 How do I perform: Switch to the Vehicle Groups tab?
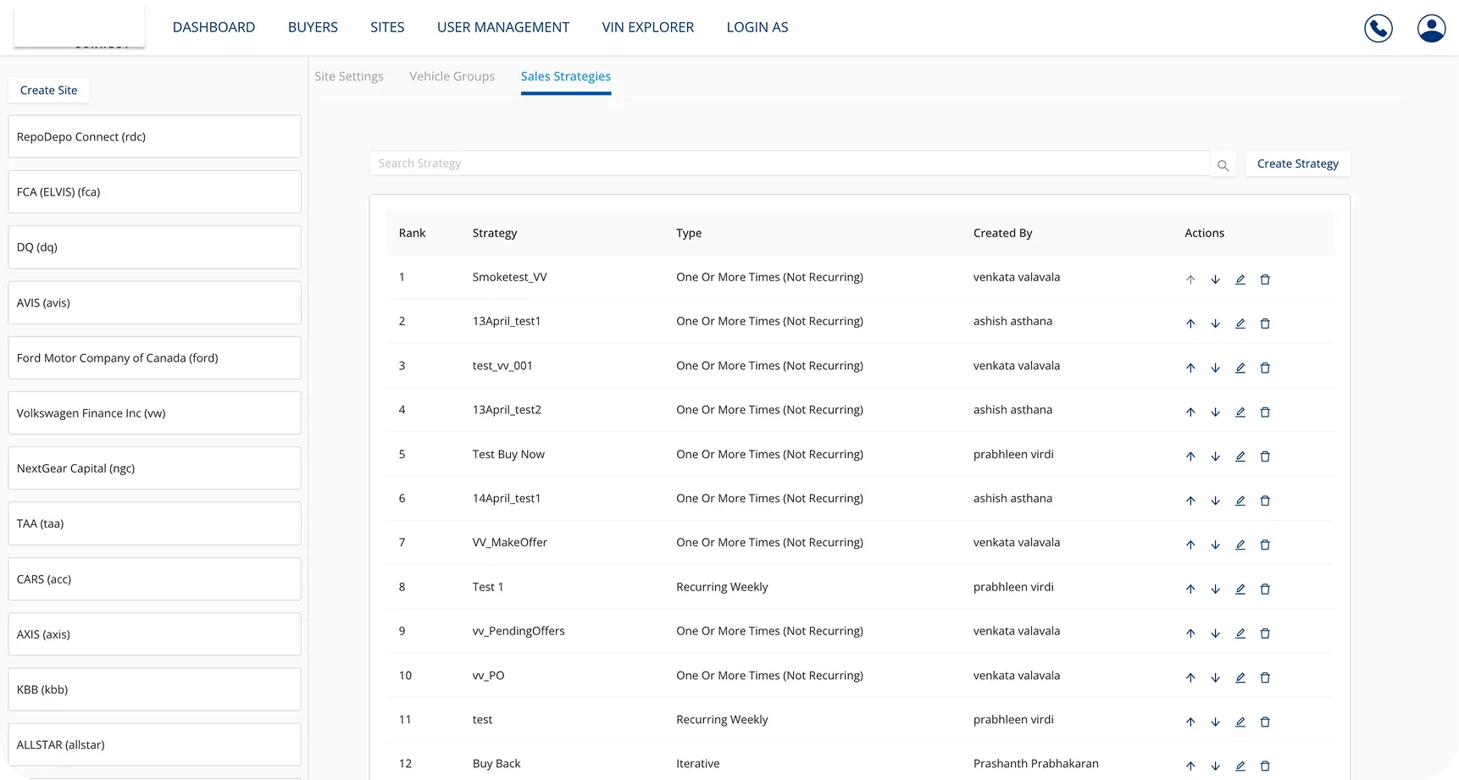point(452,76)
